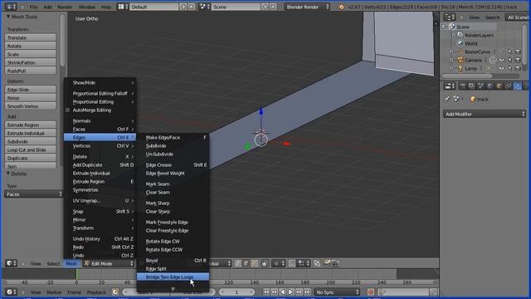This screenshot has width=531, height=299.
Task: Jump to the timeline start frame button
Action: click(266, 292)
